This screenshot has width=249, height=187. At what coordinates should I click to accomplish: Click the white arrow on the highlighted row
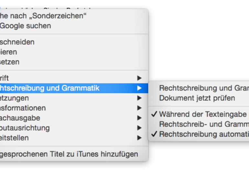click(139, 88)
